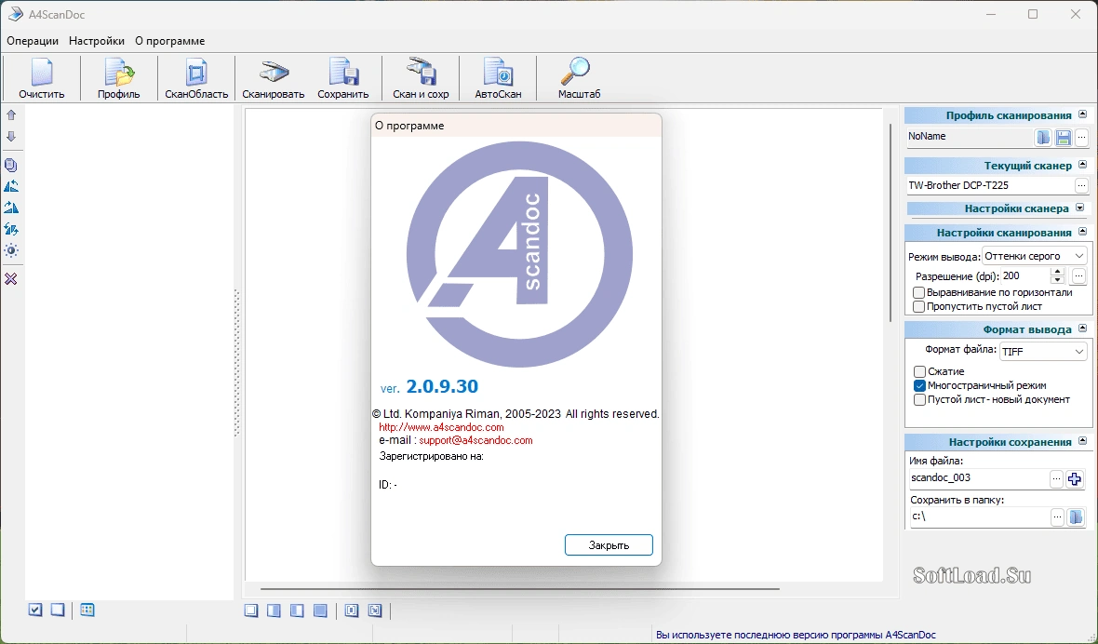The image size is (1098, 644).
Task: Click the select-all checkmark icon at bottom
Action: [35, 610]
